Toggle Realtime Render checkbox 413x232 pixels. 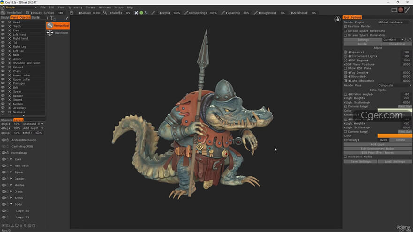[x=345, y=26]
